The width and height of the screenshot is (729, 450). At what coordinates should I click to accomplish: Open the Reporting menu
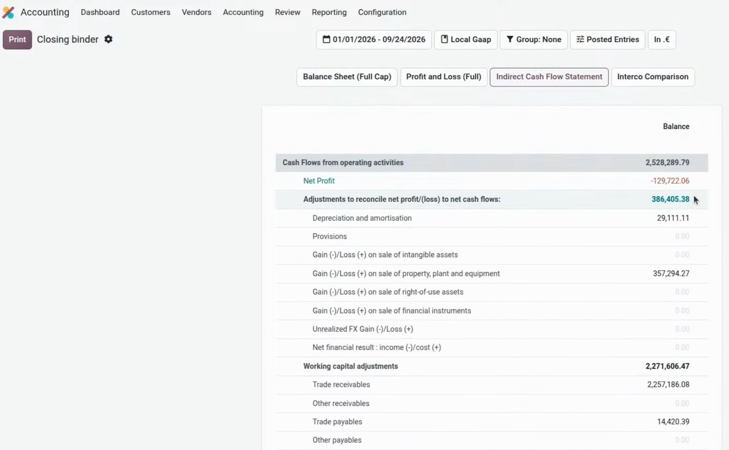[x=329, y=12]
